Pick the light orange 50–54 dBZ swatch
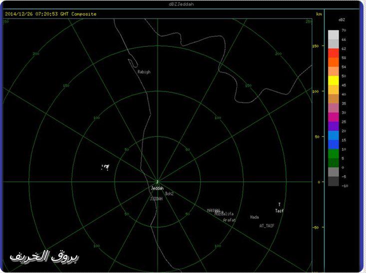Image resolution: width=366 pixels, height=273 pixels. click(x=334, y=71)
